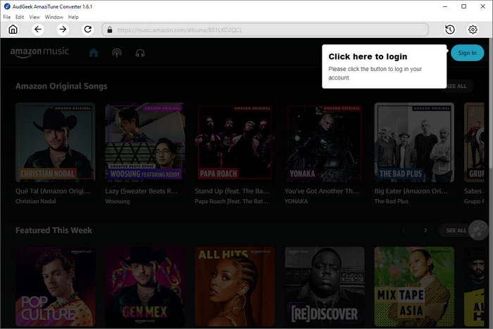Click the music.amazon.com URL field
The height and width of the screenshot is (329, 493).
click(x=266, y=30)
